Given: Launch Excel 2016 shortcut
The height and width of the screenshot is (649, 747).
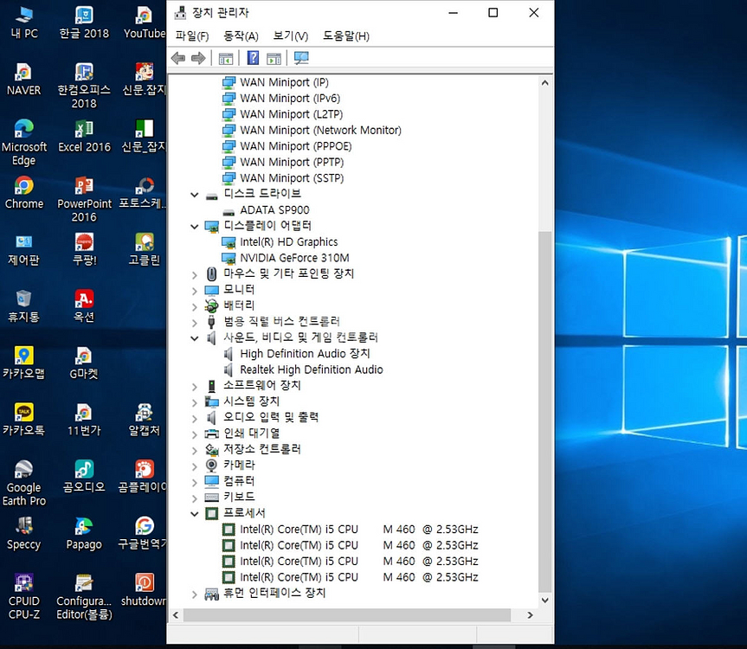Looking at the screenshot, I should (84, 136).
